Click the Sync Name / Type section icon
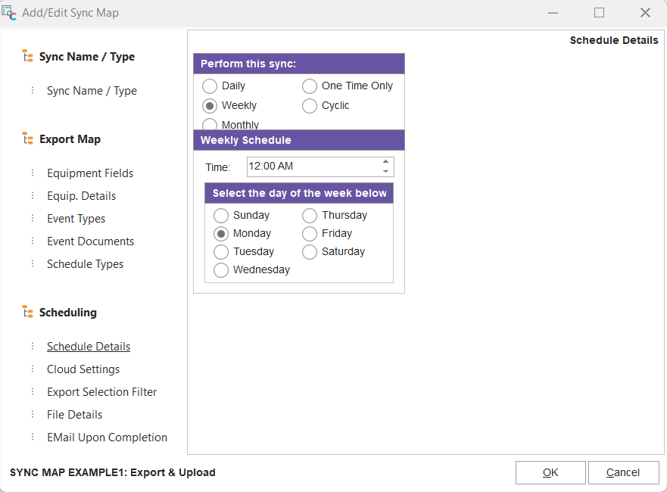The height and width of the screenshot is (492, 667). [27, 57]
